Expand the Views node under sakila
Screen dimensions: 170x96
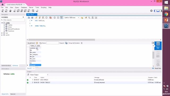(4, 27)
